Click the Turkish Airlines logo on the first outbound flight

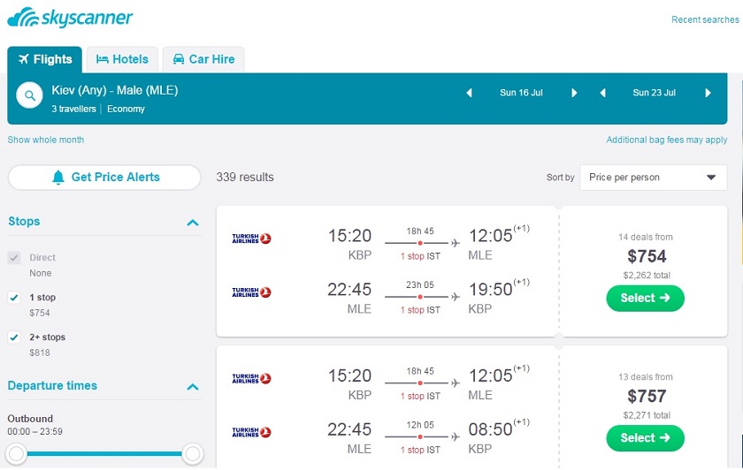(x=251, y=238)
